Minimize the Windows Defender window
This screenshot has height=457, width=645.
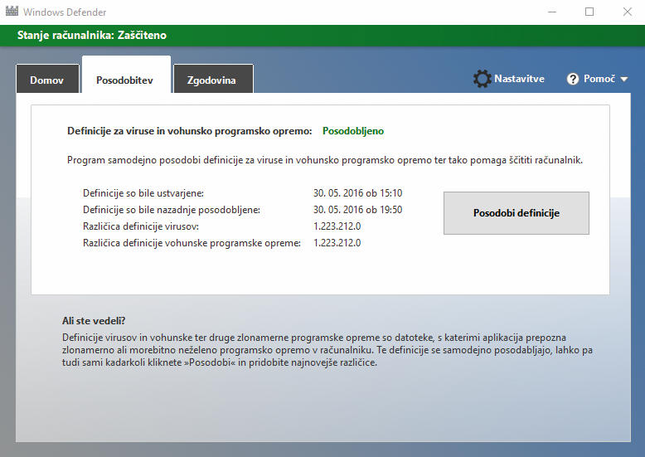[x=552, y=12]
